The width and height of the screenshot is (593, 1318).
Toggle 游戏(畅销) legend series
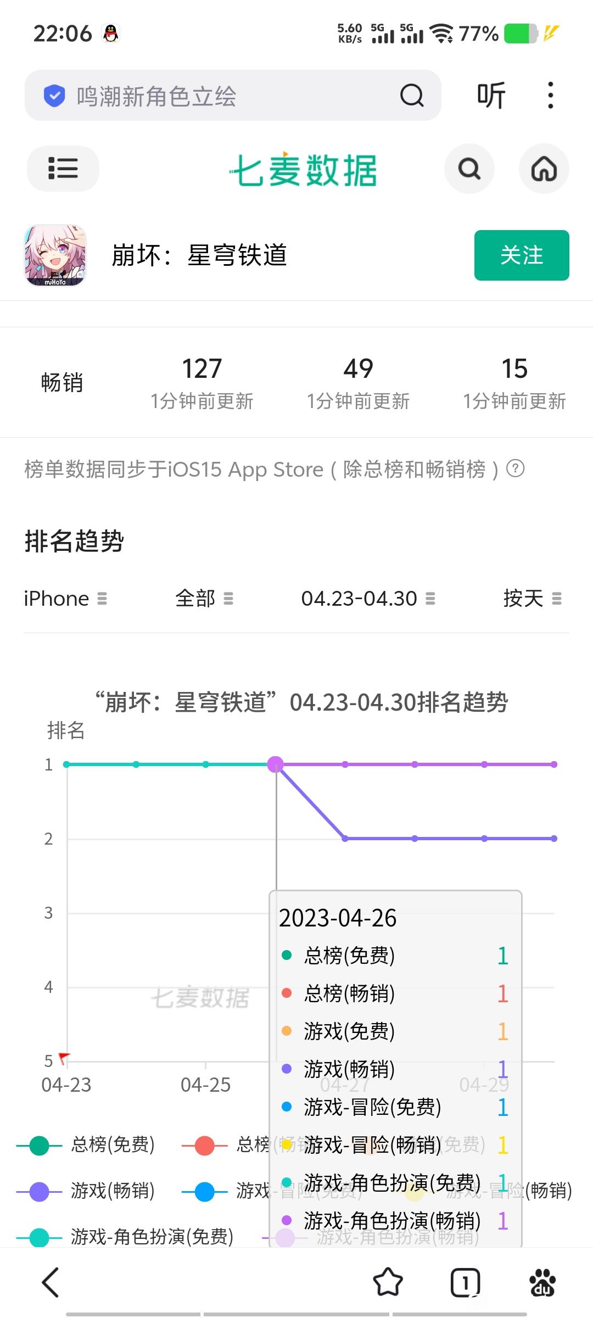coord(86,1191)
